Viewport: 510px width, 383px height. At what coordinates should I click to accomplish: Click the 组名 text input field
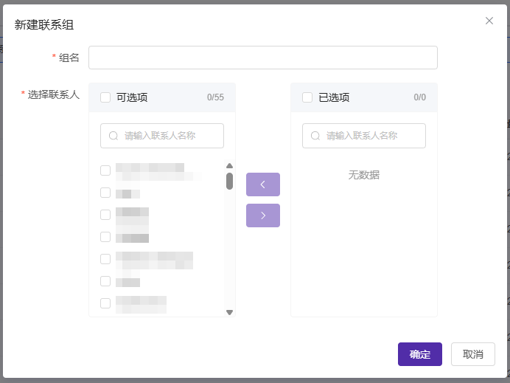tap(263, 58)
